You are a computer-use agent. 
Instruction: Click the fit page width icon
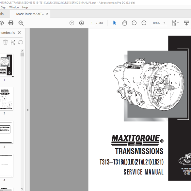(x=174, y=23)
